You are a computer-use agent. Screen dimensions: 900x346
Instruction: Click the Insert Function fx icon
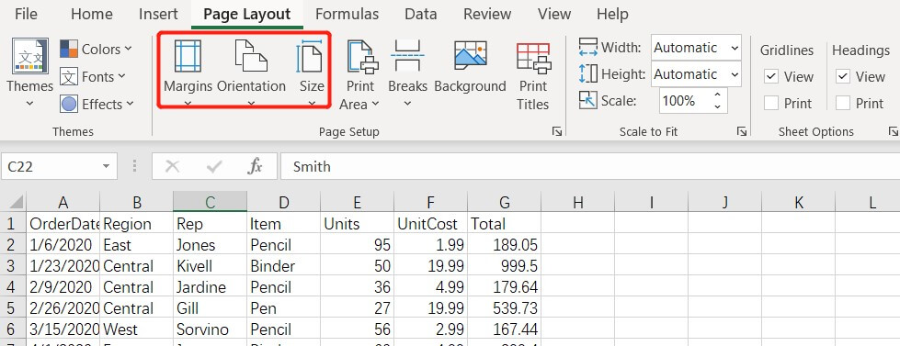coord(255,167)
